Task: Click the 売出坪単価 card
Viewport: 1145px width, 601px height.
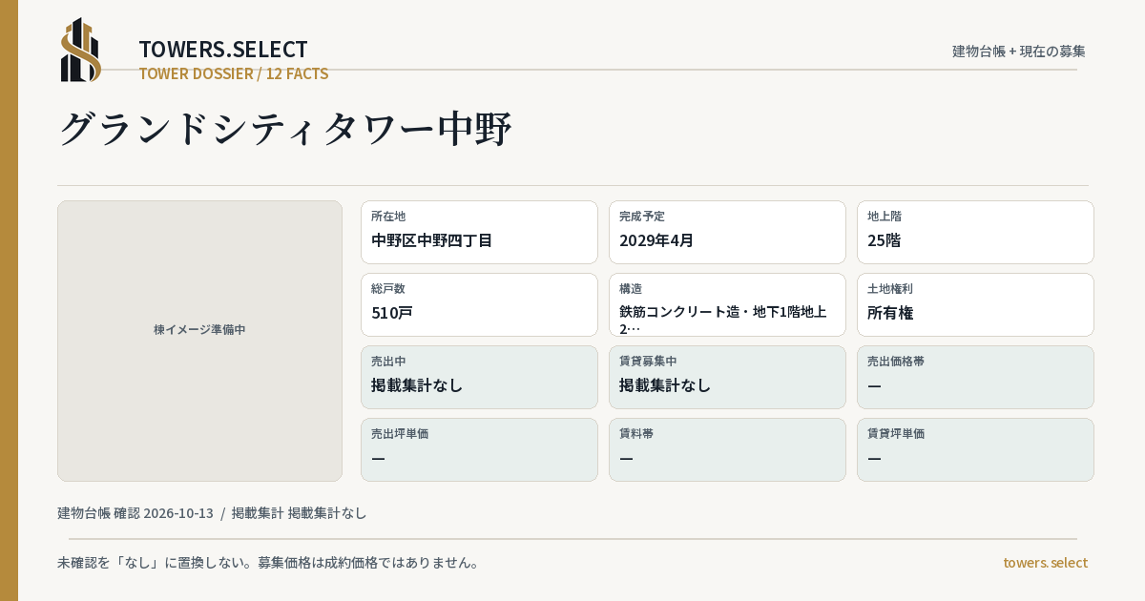Action: point(479,449)
